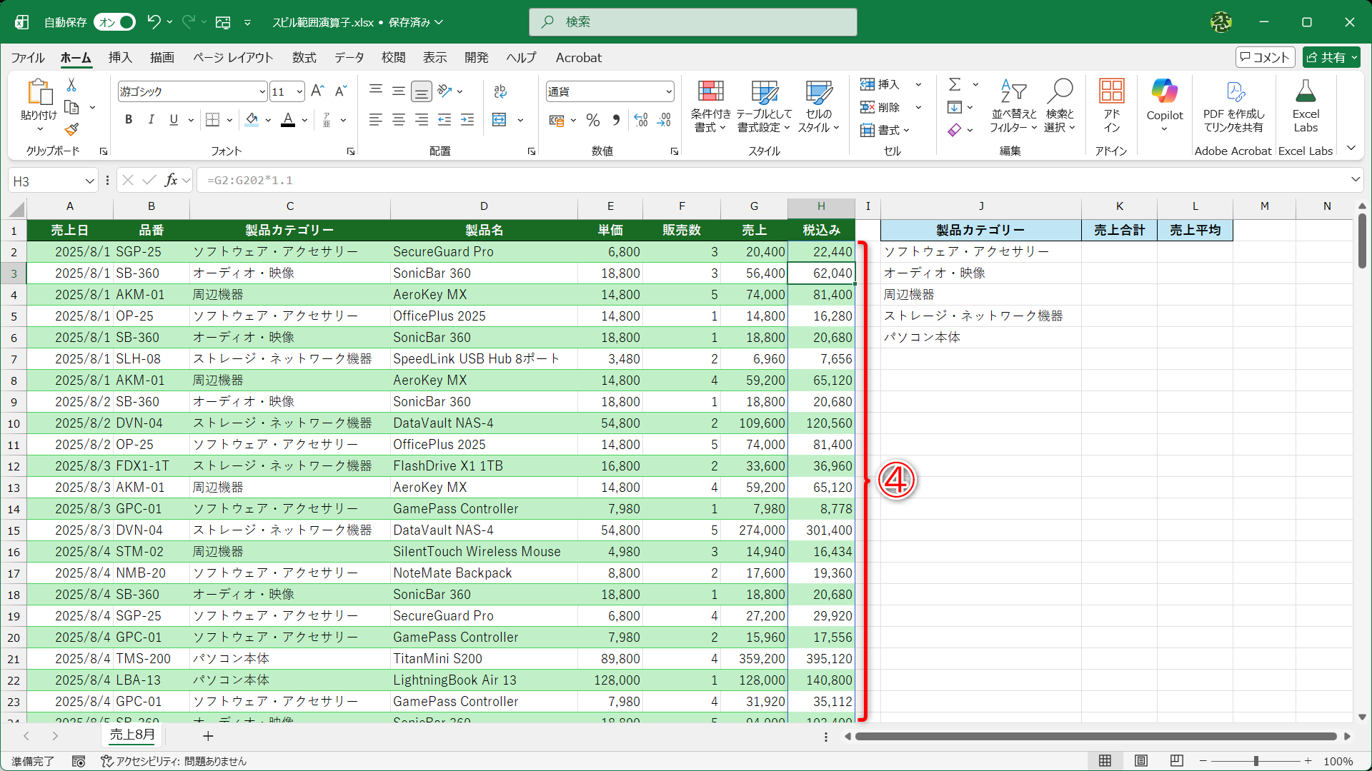This screenshot has height=771, width=1372.
Task: Select the 売上8月 sheet tab
Action: (131, 735)
